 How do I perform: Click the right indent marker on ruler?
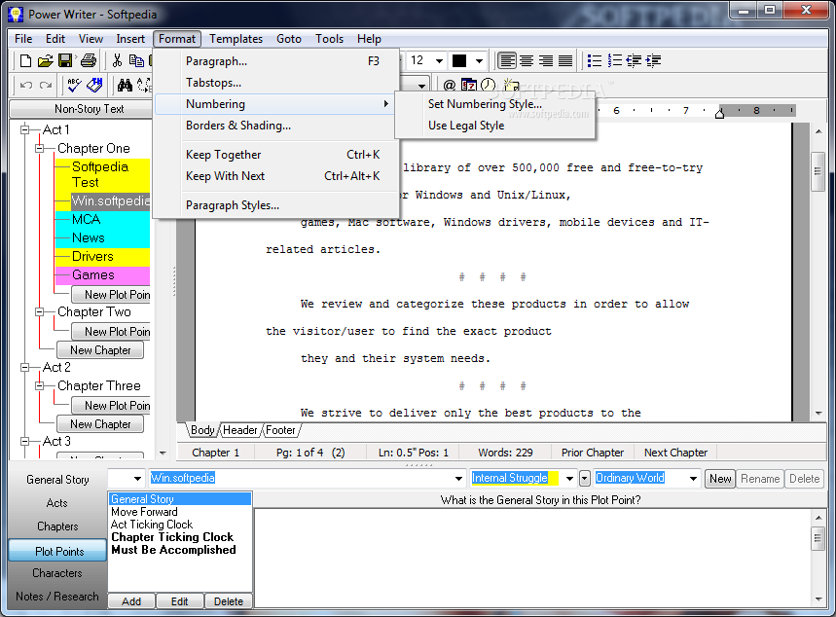[719, 113]
